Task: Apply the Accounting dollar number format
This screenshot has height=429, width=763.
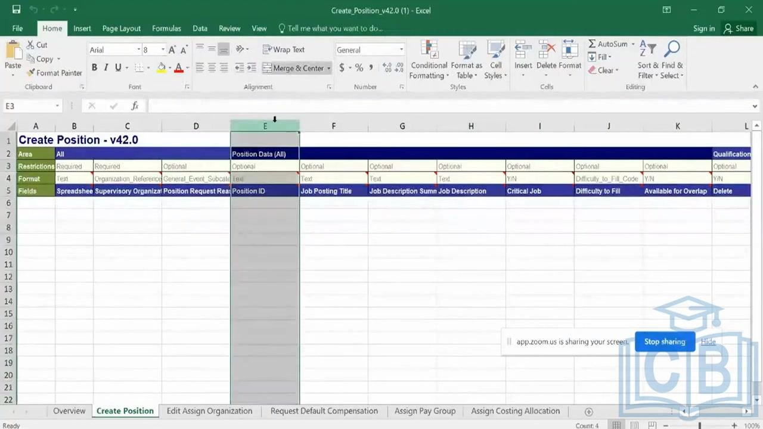Action: click(x=342, y=68)
